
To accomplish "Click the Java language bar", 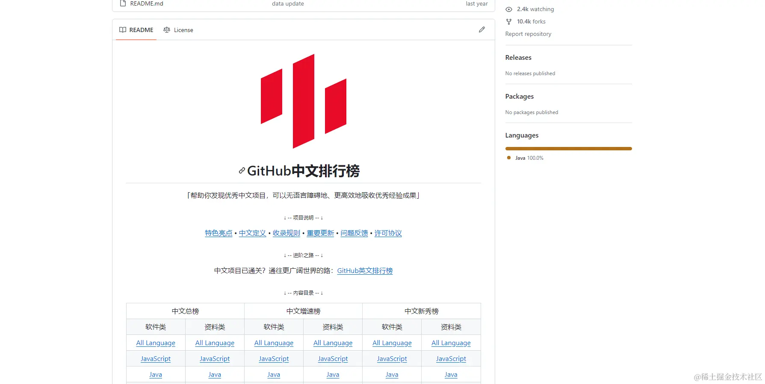I will 569,149.
